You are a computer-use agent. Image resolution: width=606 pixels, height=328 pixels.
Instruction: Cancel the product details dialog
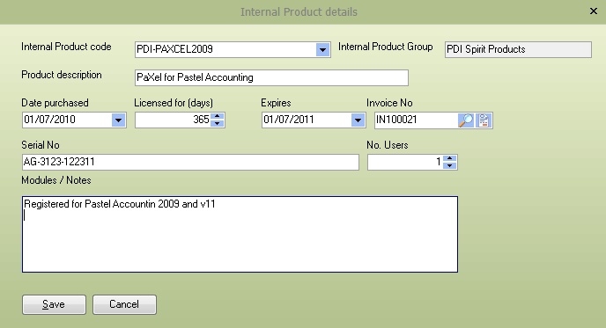coord(124,304)
